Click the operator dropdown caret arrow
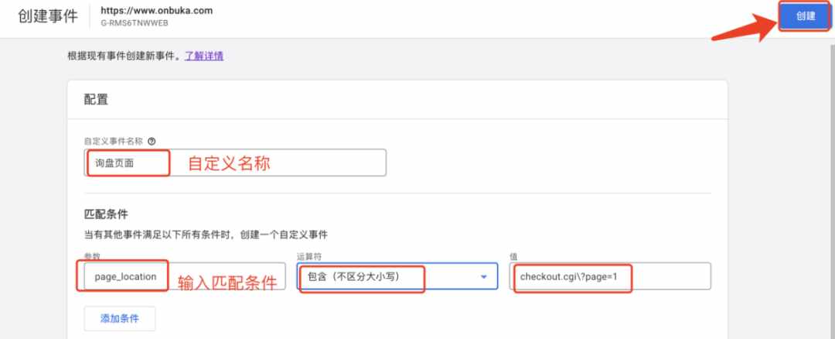Viewport: 835px width, 339px height. (483, 276)
